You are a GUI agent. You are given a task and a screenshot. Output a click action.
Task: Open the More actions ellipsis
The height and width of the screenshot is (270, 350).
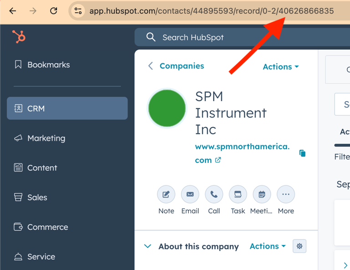(286, 195)
